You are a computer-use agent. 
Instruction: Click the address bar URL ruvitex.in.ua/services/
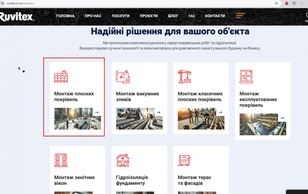(20, 3)
